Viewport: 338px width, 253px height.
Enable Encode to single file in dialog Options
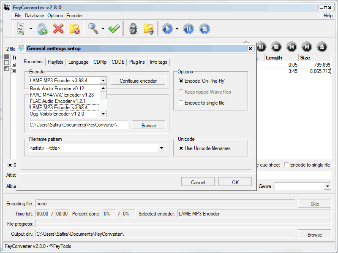coord(181,103)
